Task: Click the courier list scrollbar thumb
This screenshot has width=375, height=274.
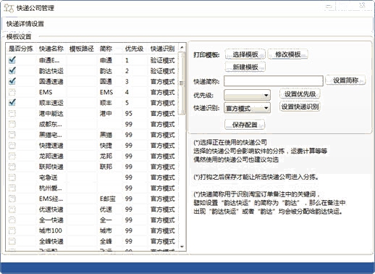Action: click(182, 83)
